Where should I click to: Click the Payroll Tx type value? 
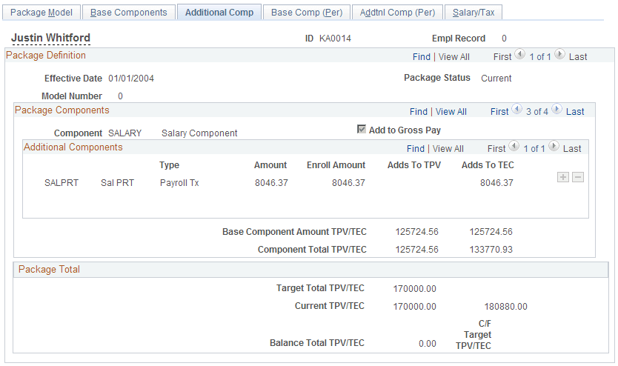[x=179, y=183]
